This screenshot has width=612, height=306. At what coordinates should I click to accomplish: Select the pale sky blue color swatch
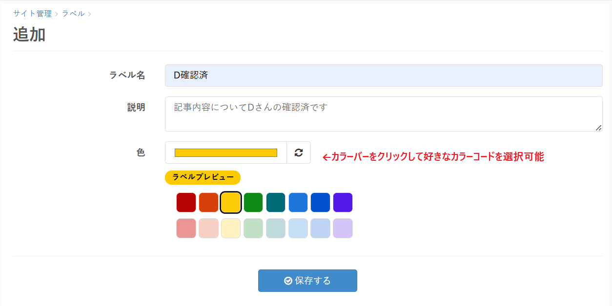(x=298, y=229)
